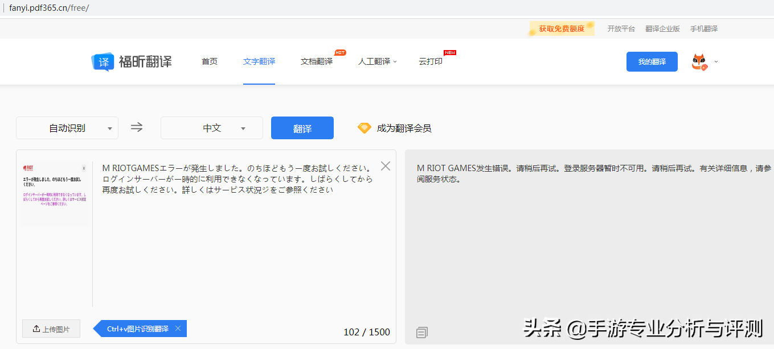The image size is (774, 349).
Task: Click the 上传图片 button
Action: [x=51, y=329]
